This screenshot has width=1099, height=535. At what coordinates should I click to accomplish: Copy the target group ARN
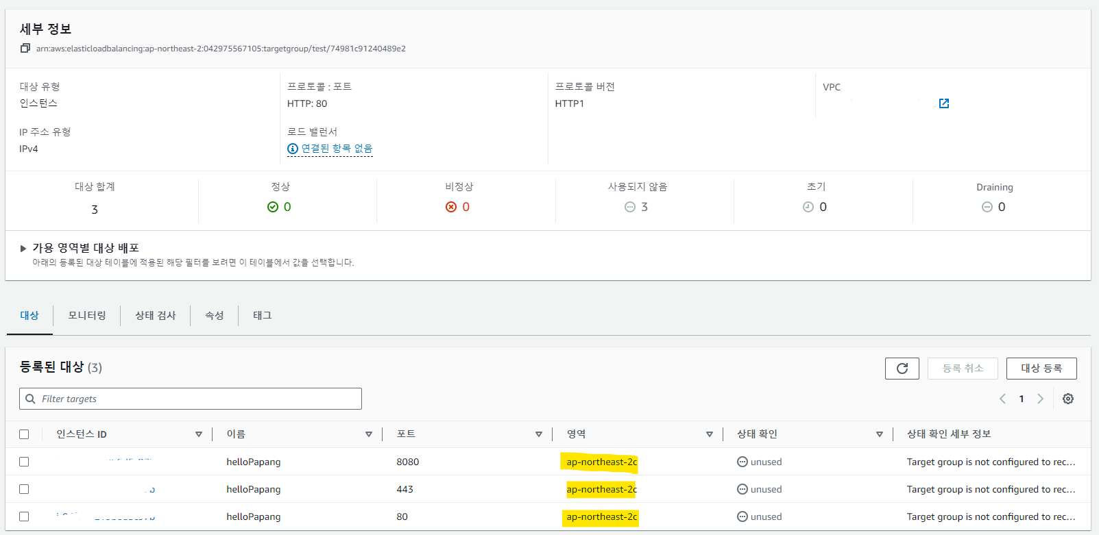(25, 48)
